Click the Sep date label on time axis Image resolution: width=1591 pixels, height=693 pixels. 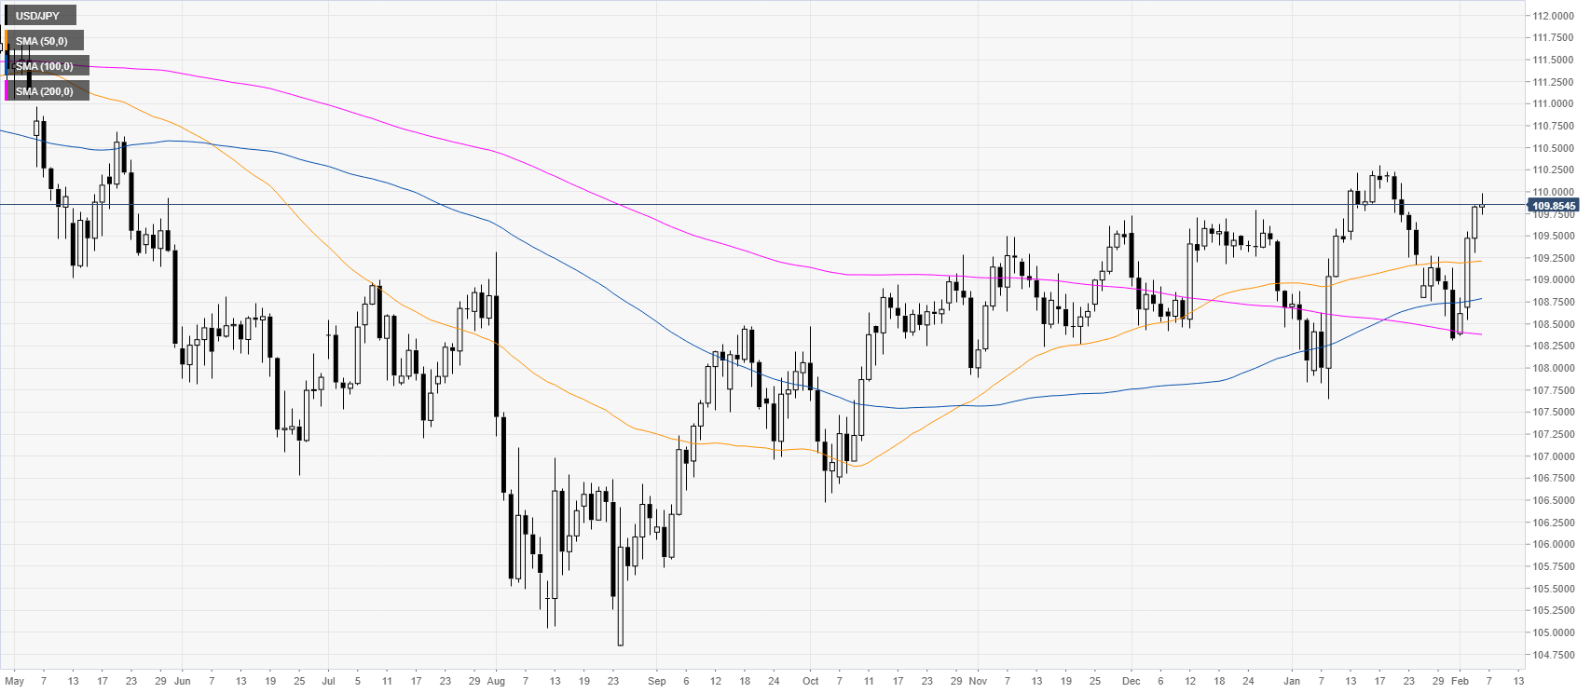click(x=657, y=681)
